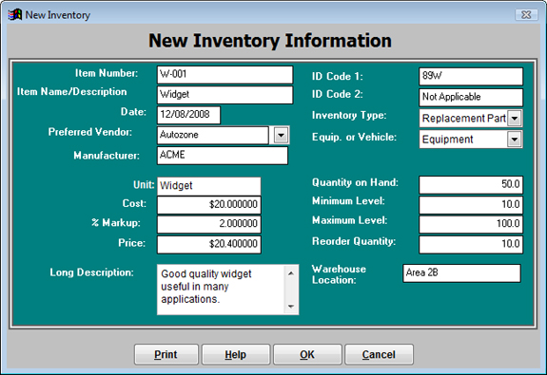Click the Long Description scroll up arrow

tap(291, 273)
